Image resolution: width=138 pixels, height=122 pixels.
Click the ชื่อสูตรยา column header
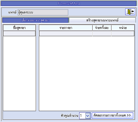(x=19, y=28)
